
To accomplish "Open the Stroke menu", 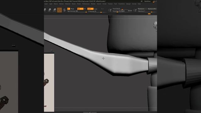I will coord(105,4).
